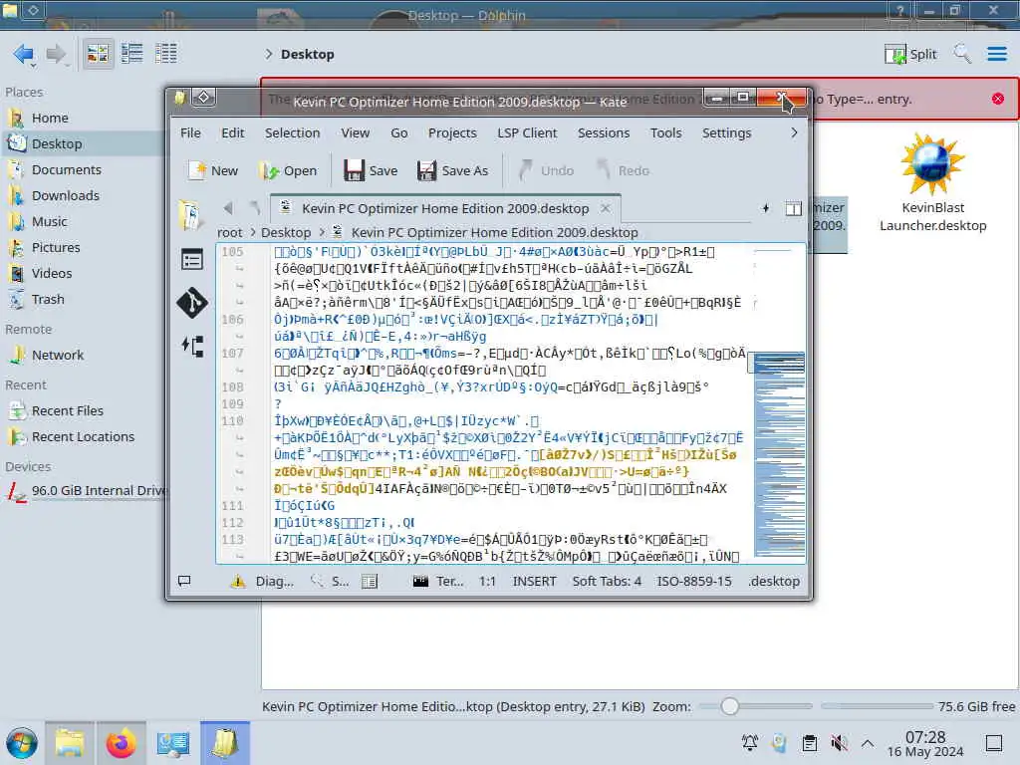Click the muted volume tray icon
Viewport: 1020px width, 765px height.
[x=839, y=743]
